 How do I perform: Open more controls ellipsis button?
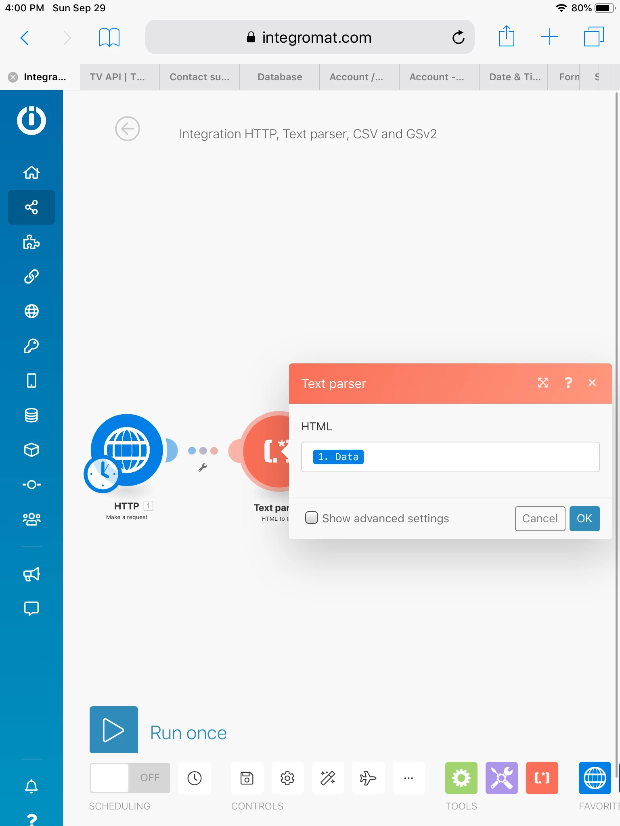[x=408, y=778]
